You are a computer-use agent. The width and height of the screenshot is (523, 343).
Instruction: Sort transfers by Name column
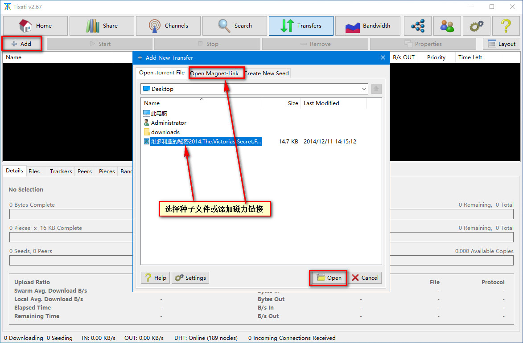coord(58,57)
